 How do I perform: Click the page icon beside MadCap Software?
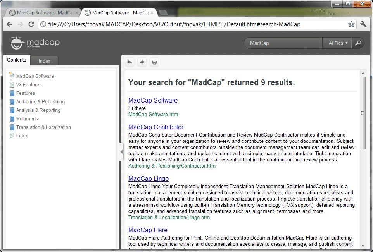coord(12,76)
